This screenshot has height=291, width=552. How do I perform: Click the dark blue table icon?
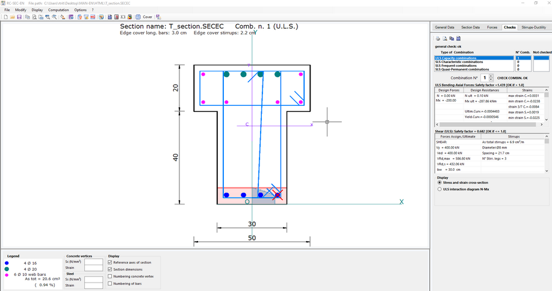point(110,17)
